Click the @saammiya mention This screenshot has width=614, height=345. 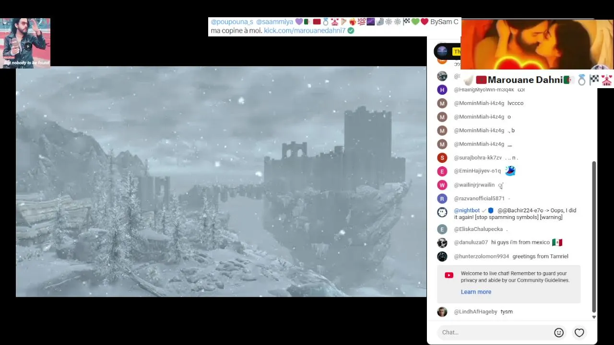pos(274,22)
